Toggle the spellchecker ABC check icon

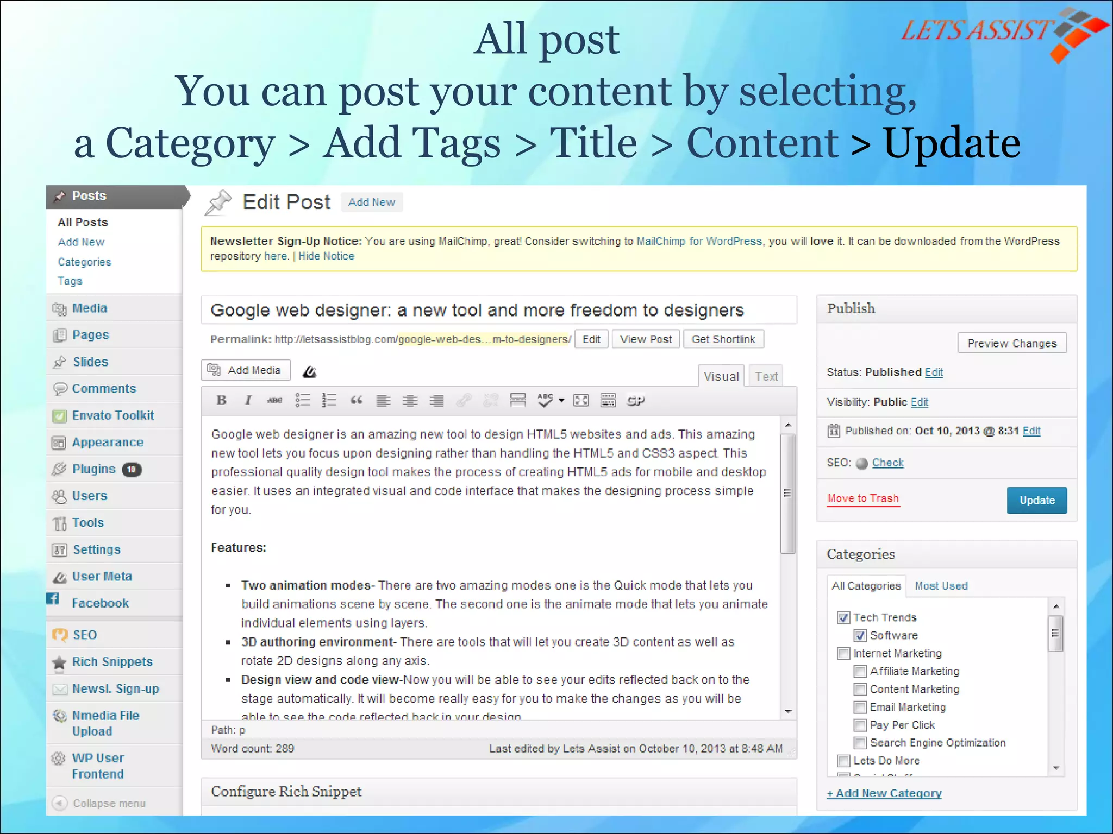(x=545, y=401)
